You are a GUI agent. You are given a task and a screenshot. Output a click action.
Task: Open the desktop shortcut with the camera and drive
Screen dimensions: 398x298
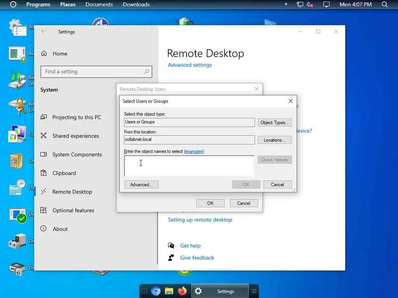(17, 269)
